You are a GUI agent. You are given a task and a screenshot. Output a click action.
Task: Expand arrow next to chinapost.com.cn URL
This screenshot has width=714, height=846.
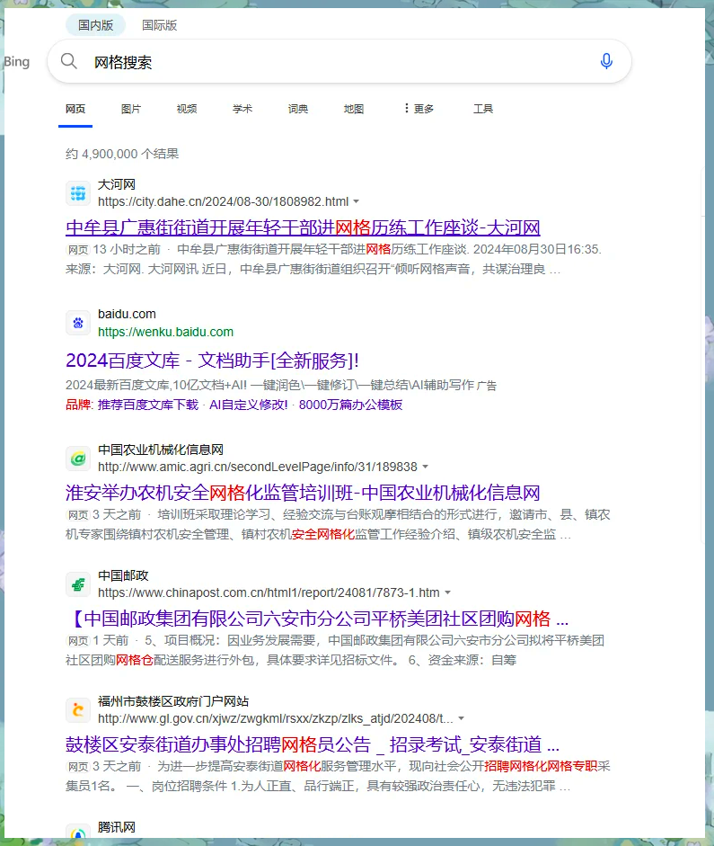point(447,593)
